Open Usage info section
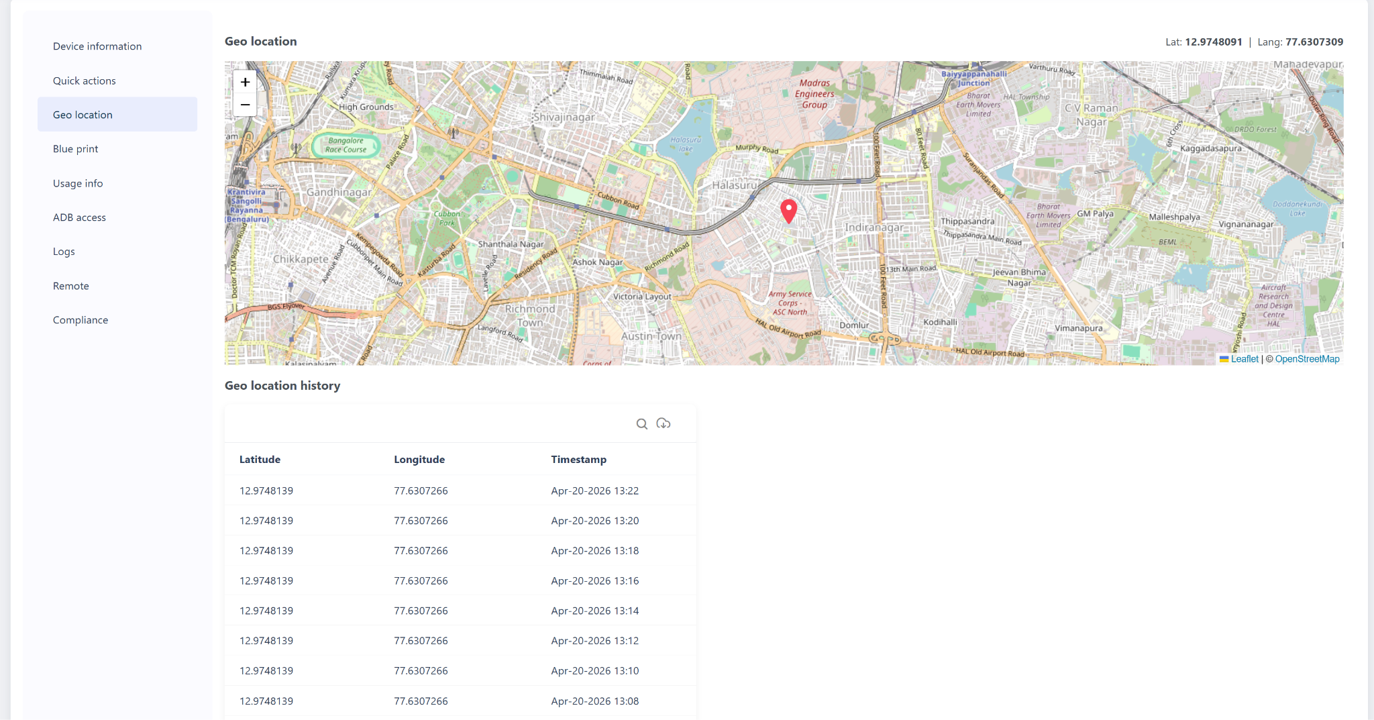Screen dimensions: 1374x720 point(117,183)
